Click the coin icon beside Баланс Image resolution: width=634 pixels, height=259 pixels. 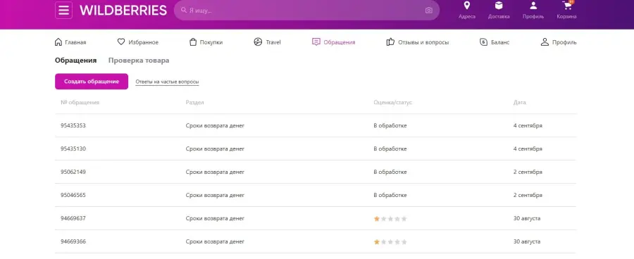point(483,42)
